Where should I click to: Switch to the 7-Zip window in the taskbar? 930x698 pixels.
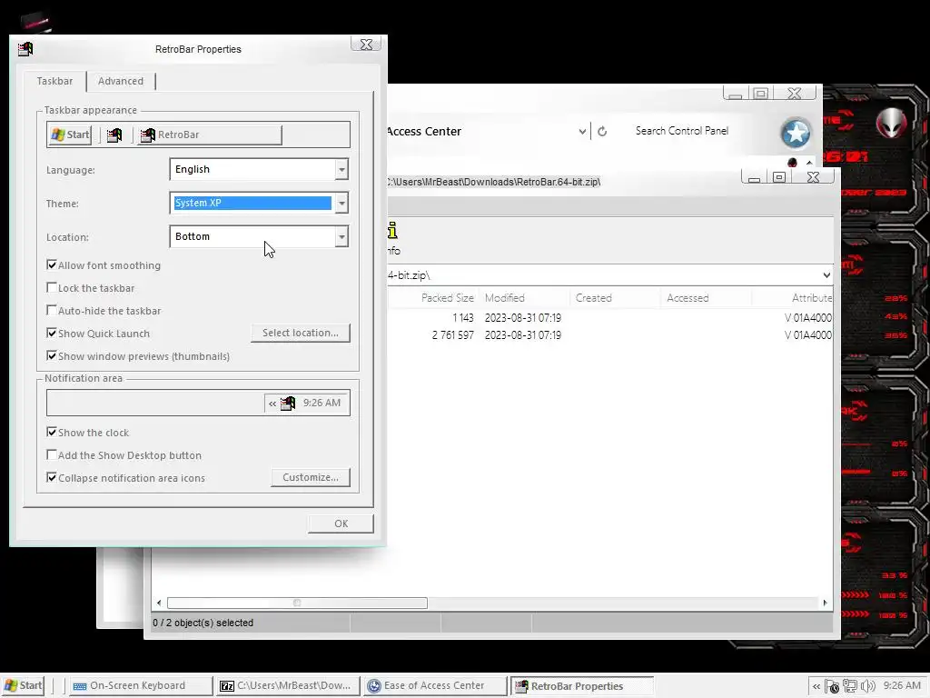(288, 685)
